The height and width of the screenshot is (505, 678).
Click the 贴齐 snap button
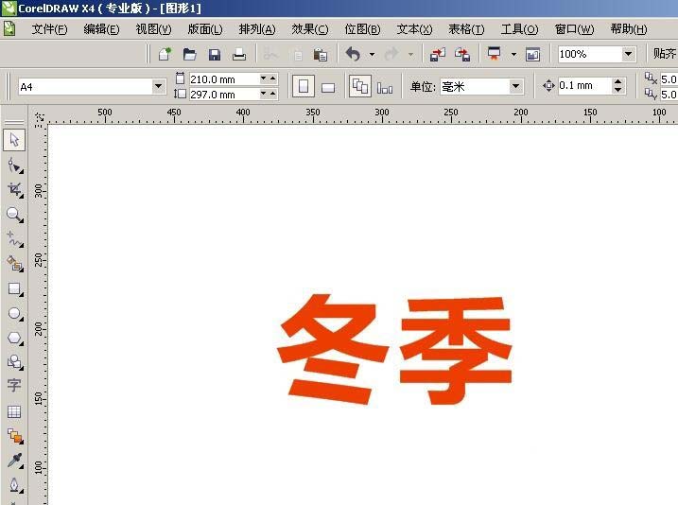(665, 54)
